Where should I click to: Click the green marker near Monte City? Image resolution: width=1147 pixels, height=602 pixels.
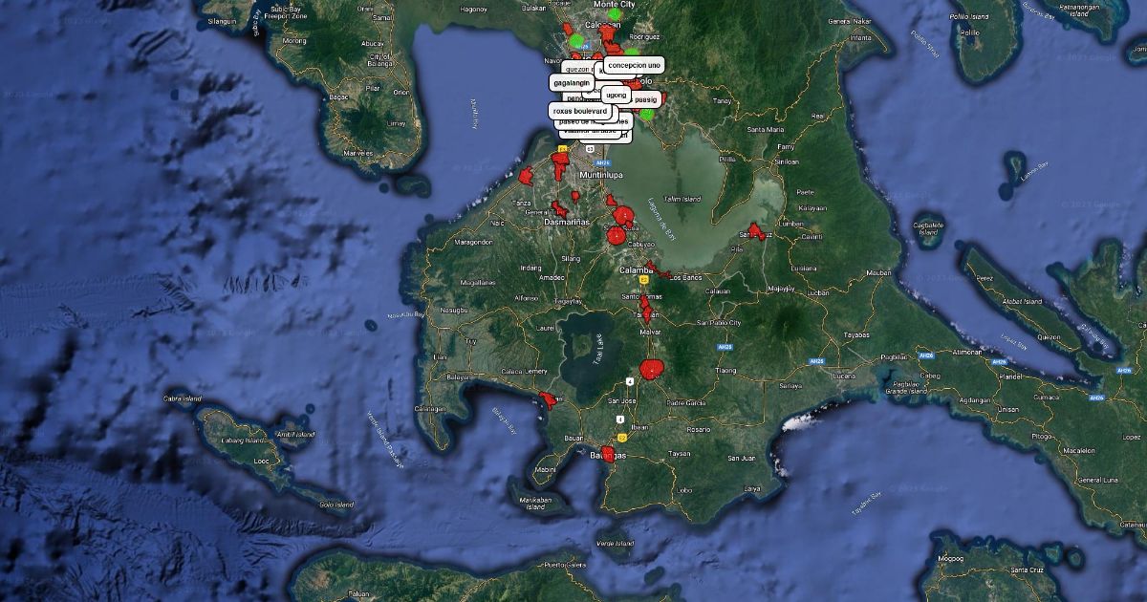click(614, 14)
